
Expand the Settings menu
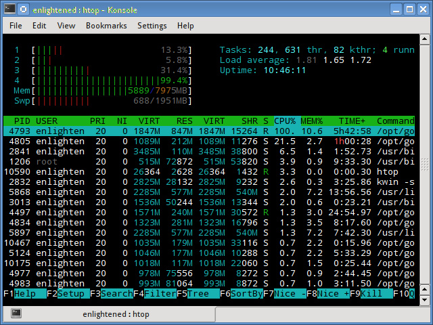pos(152,26)
